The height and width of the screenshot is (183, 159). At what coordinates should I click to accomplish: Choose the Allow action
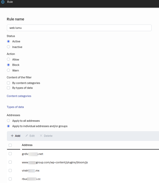pyautogui.click(x=8, y=59)
